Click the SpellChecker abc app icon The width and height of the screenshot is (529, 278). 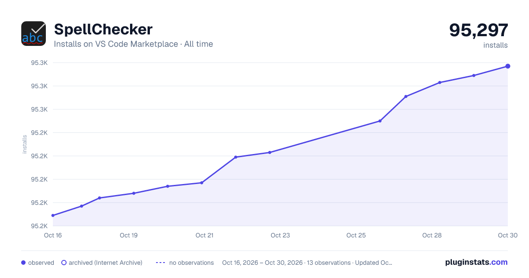pos(34,34)
